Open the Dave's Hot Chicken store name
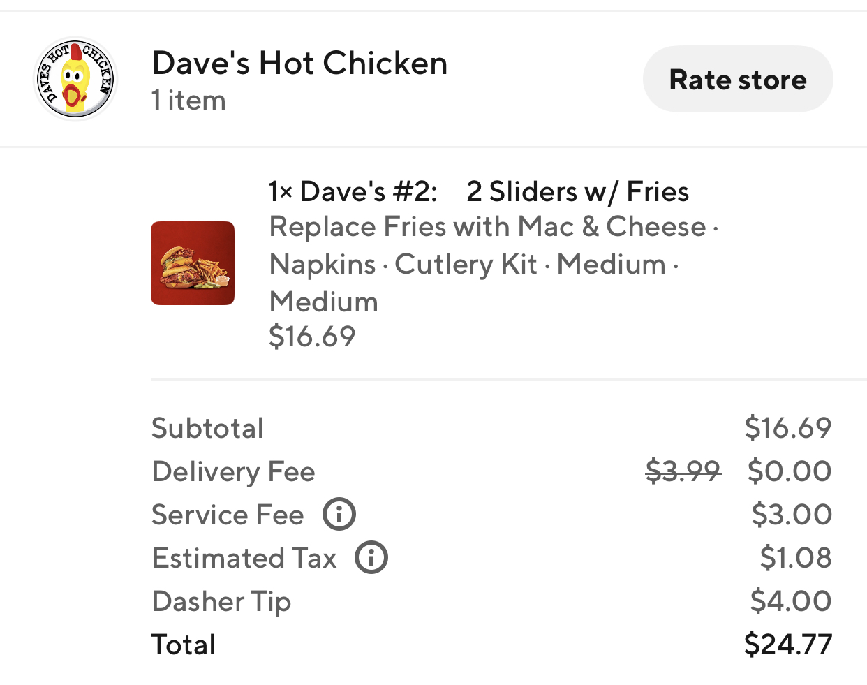 click(x=299, y=63)
